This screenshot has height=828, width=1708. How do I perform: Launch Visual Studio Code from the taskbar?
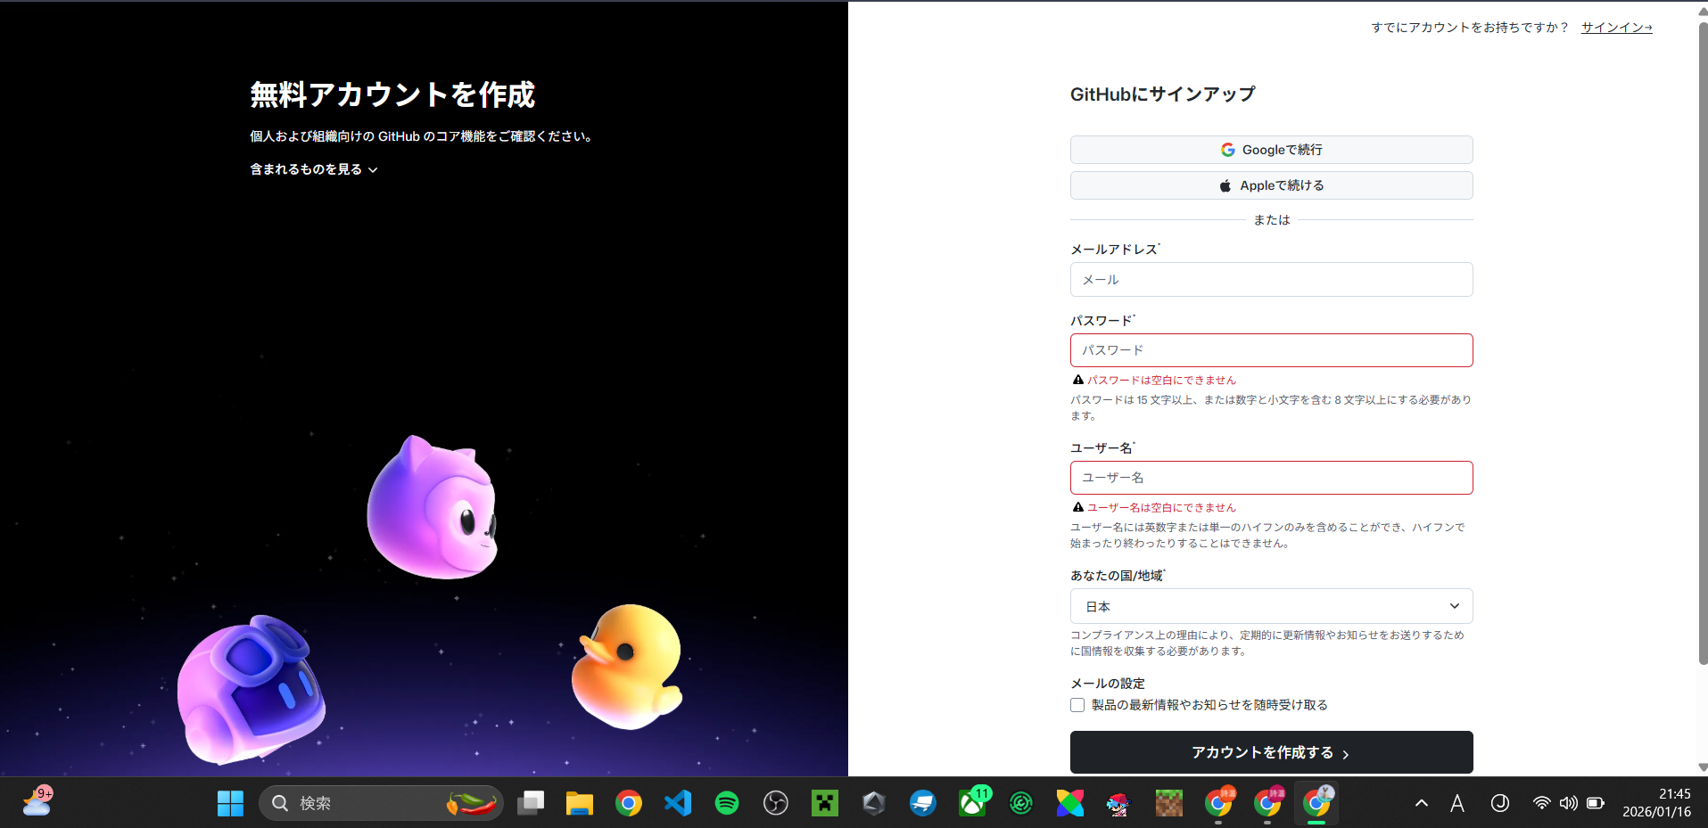tap(678, 802)
